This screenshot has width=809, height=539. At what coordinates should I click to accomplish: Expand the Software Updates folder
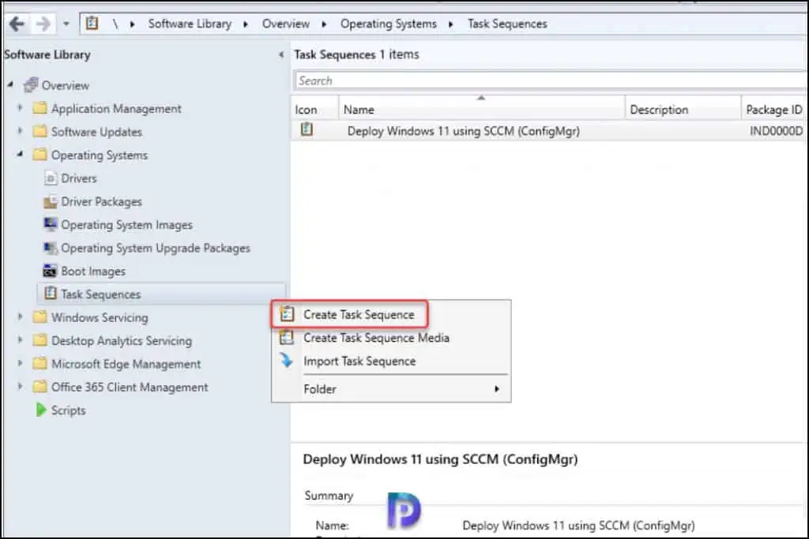point(20,131)
